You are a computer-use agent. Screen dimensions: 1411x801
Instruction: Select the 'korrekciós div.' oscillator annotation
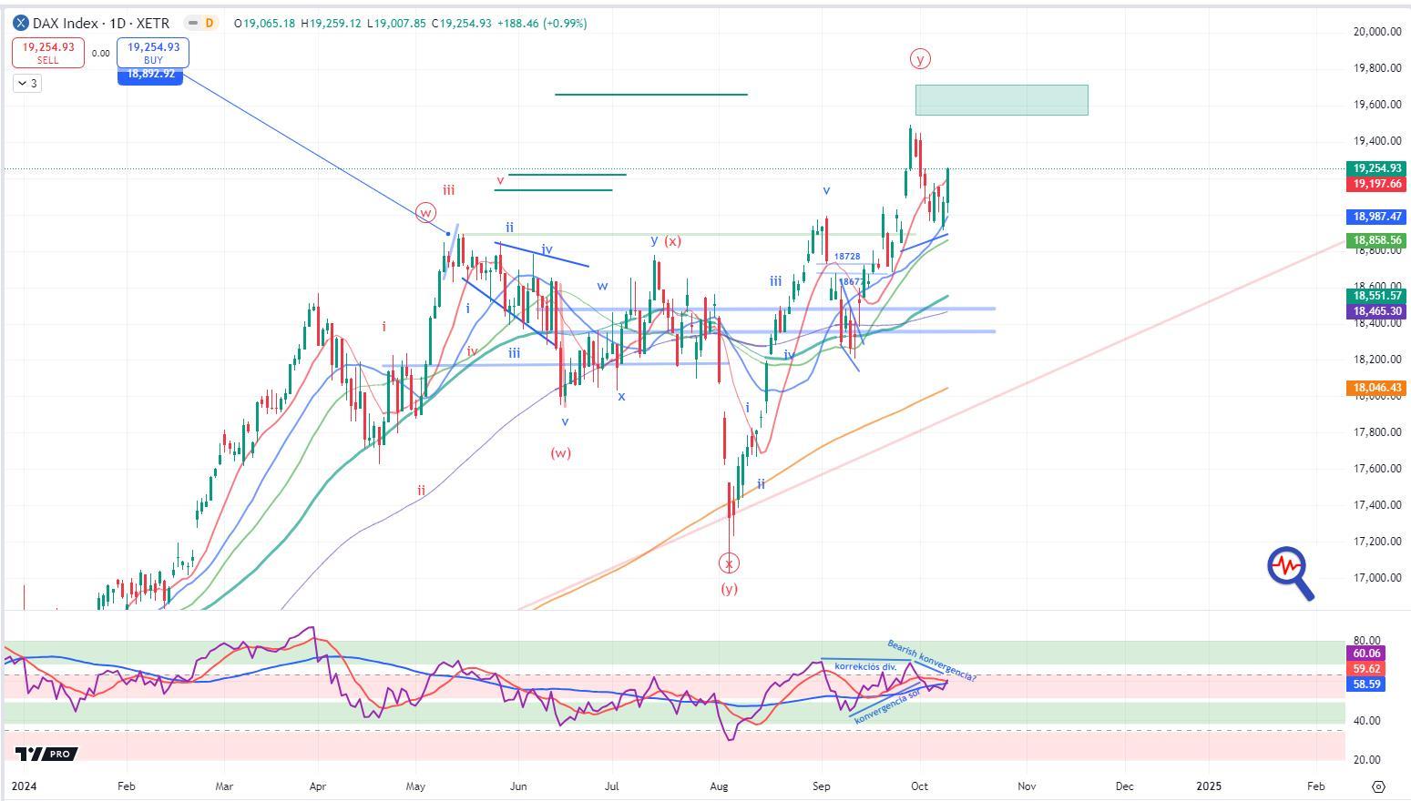point(865,666)
